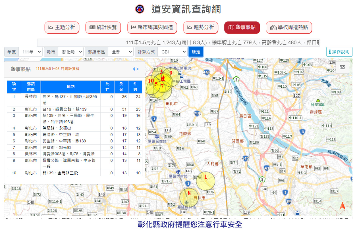Viewport: 357px width, 232px height.
Task: Open the 統計快覽 tab
Action: (103, 28)
